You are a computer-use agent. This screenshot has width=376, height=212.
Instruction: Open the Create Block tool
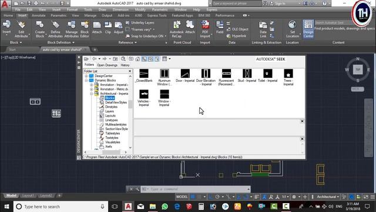(x=40, y=29)
